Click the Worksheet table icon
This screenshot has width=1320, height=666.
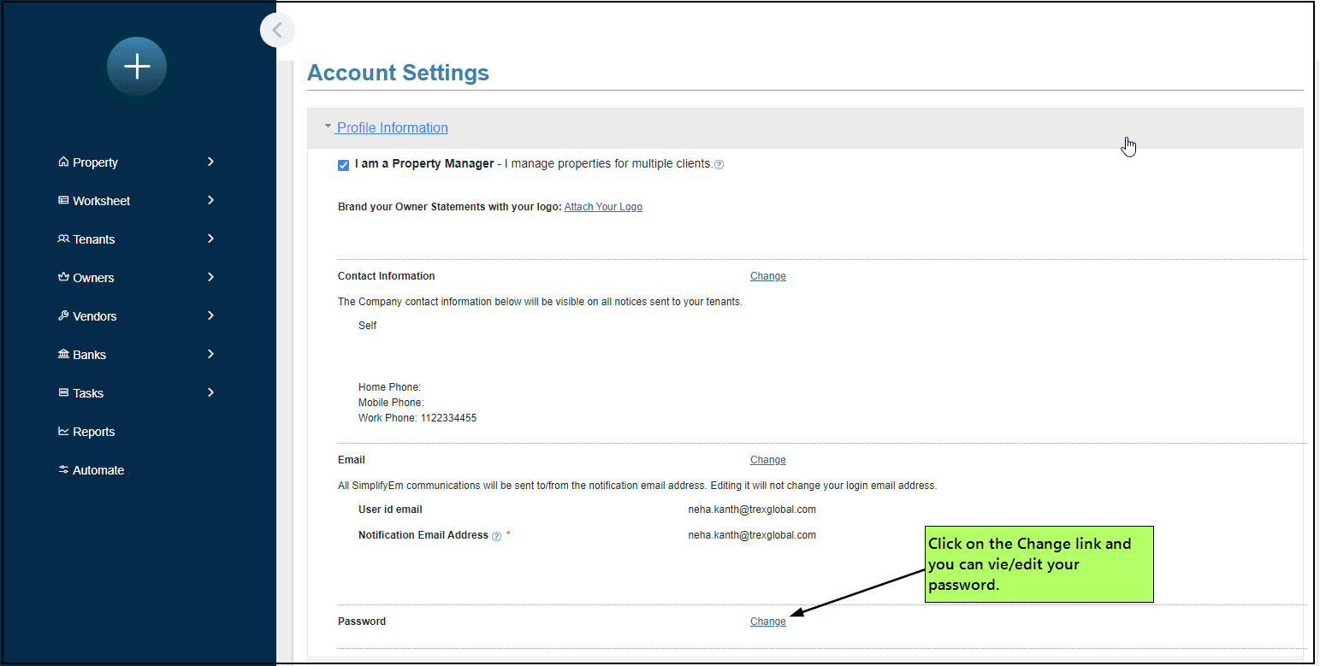(63, 201)
